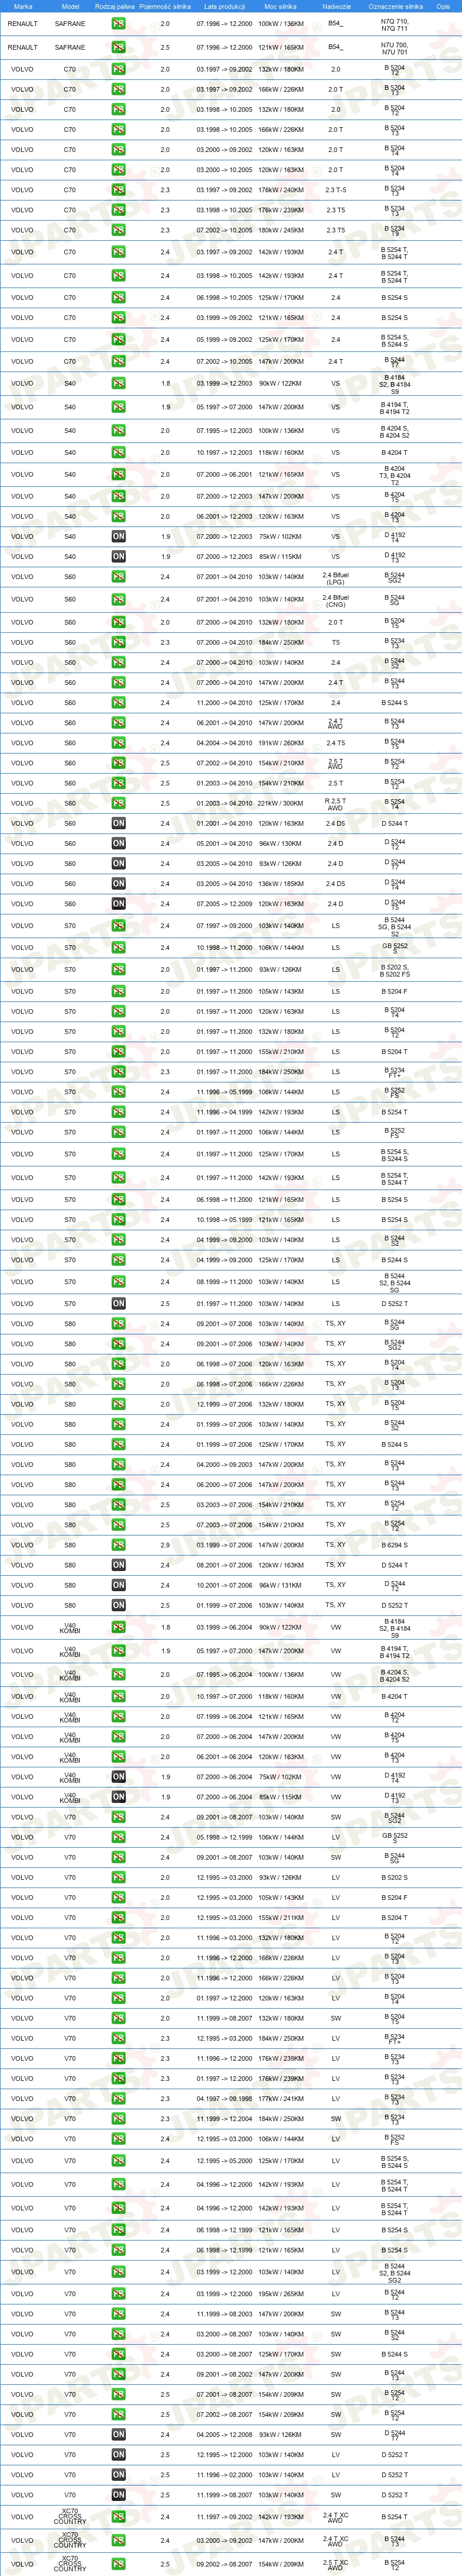462x2576 pixels.
Task: Click the petrol icon for XC70 Cross Country 154kW/209KM
Action: pos(119,2564)
